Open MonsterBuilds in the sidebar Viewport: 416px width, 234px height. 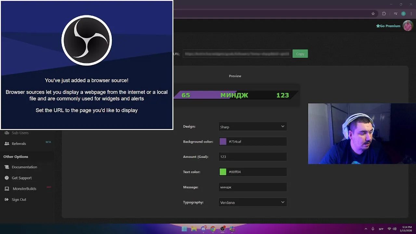point(24,189)
